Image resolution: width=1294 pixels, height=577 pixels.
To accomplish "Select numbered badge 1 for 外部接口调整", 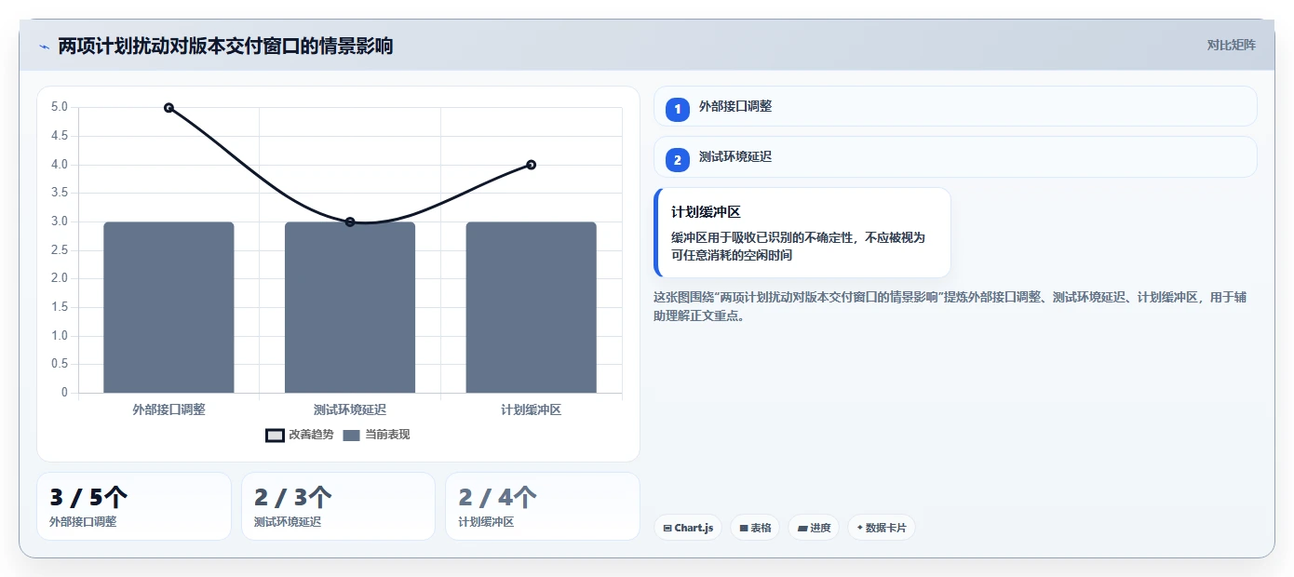I will [678, 109].
